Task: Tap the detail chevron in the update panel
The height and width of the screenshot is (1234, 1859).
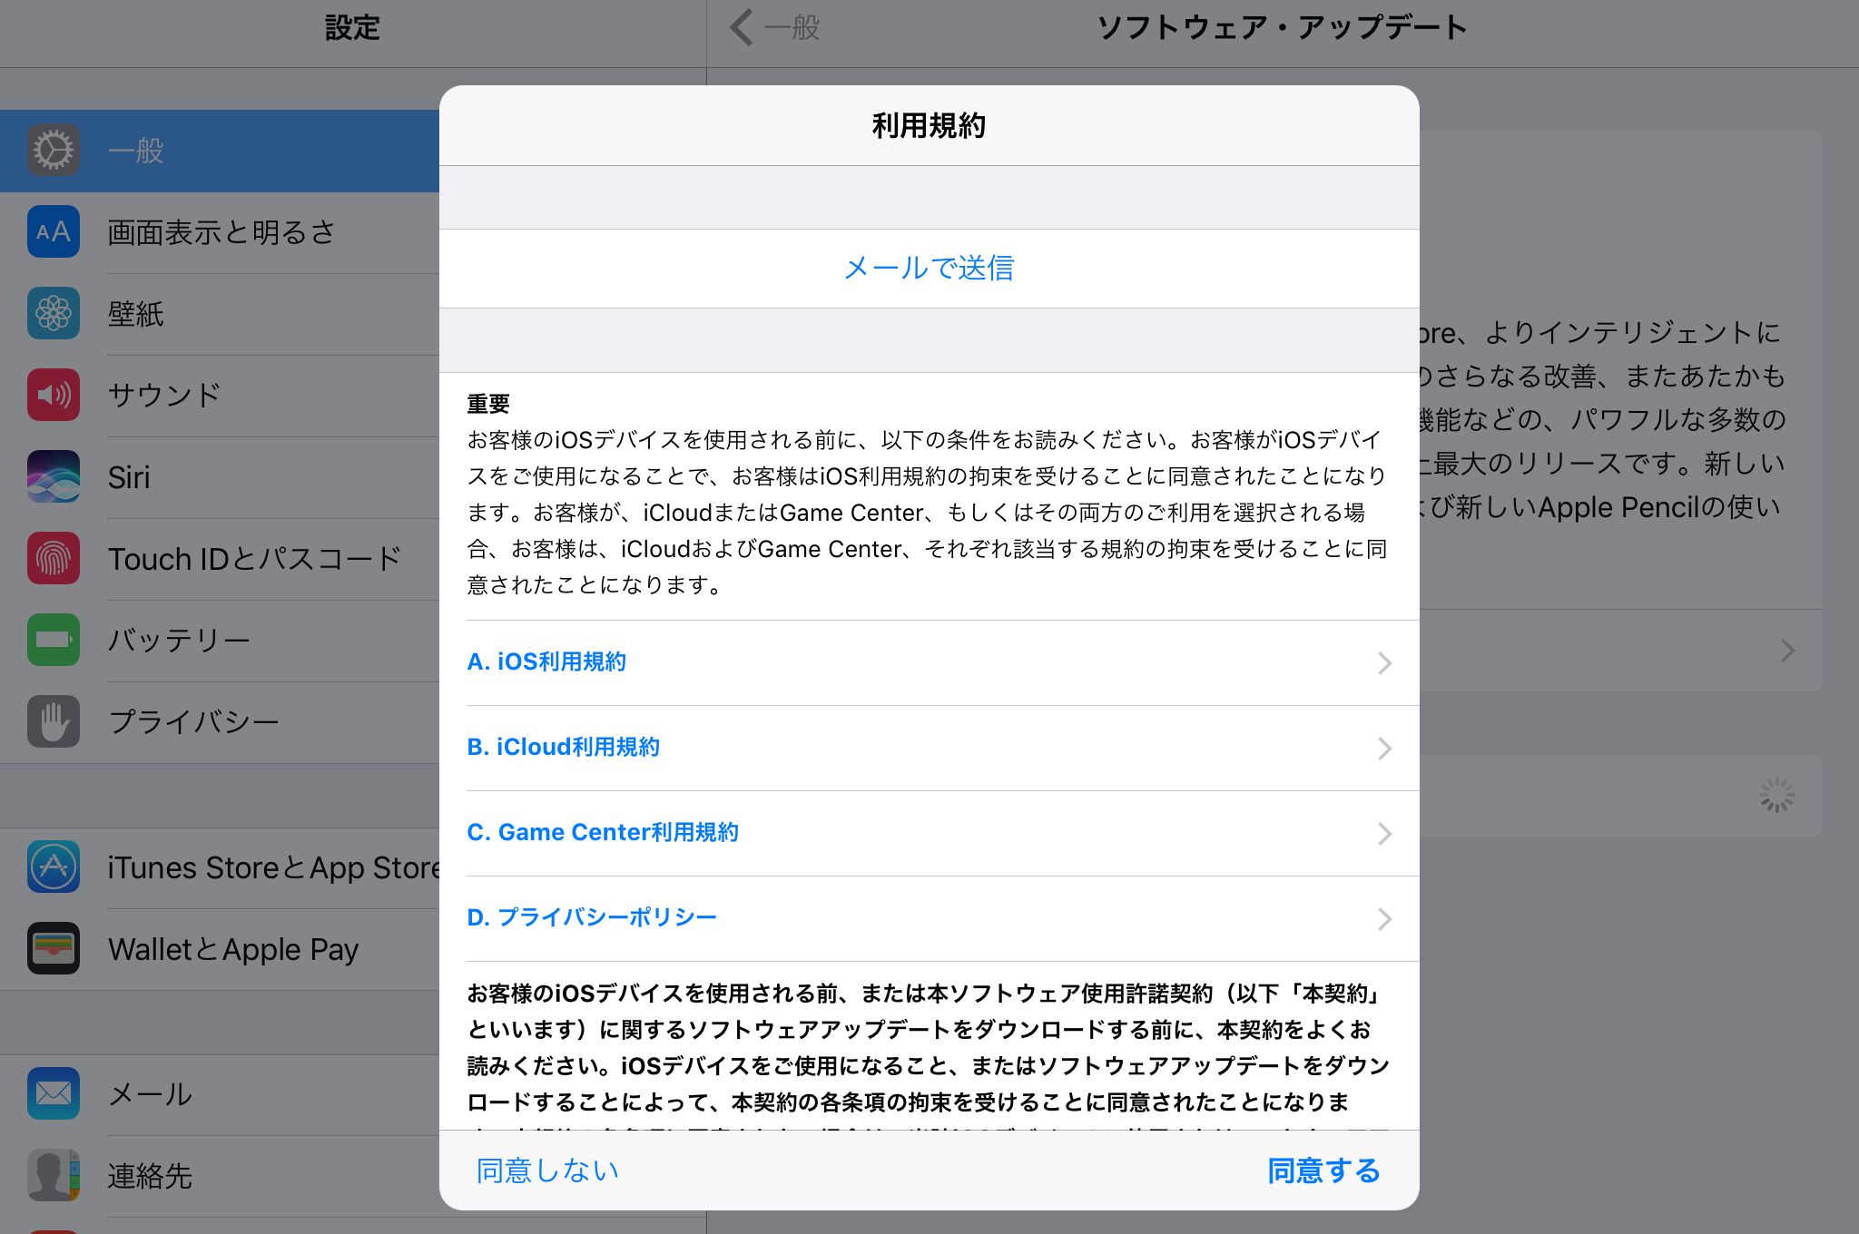Action: pyautogui.click(x=1787, y=650)
